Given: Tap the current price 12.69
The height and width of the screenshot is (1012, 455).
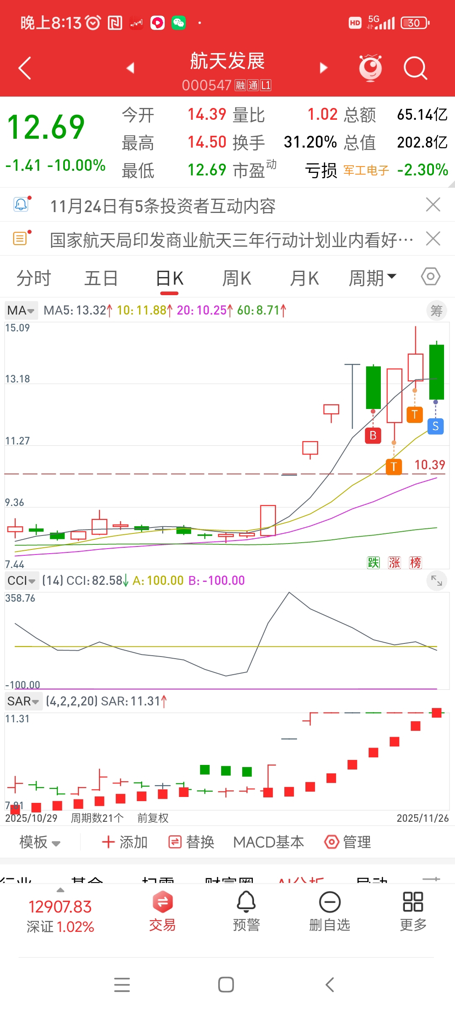Looking at the screenshot, I should [x=46, y=127].
